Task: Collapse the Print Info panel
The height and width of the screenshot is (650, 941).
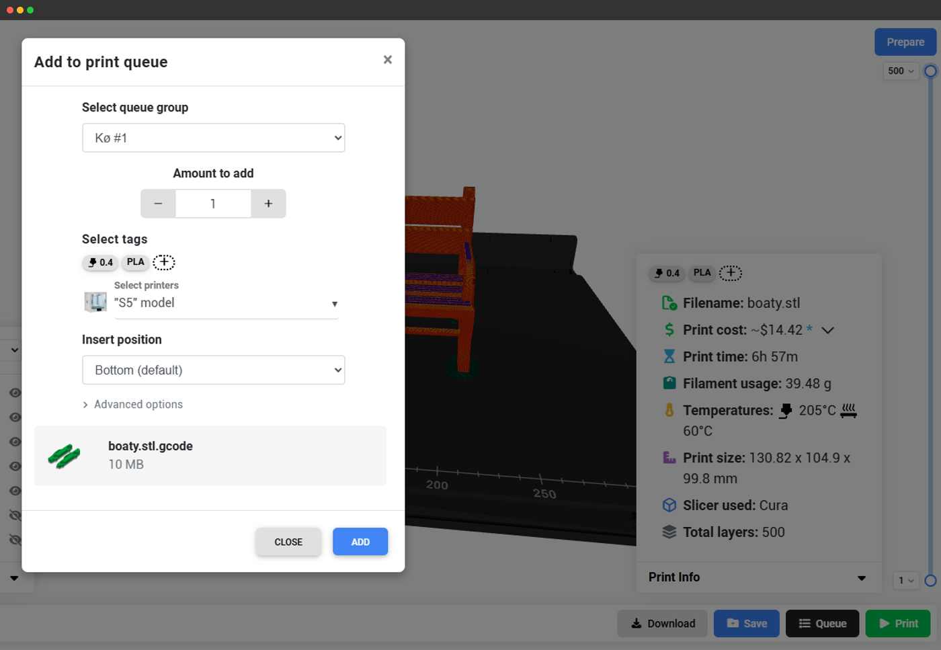Action: tap(862, 578)
